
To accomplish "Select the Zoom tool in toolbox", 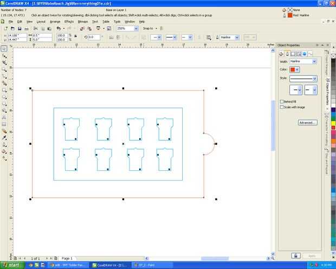I will click(4, 70).
